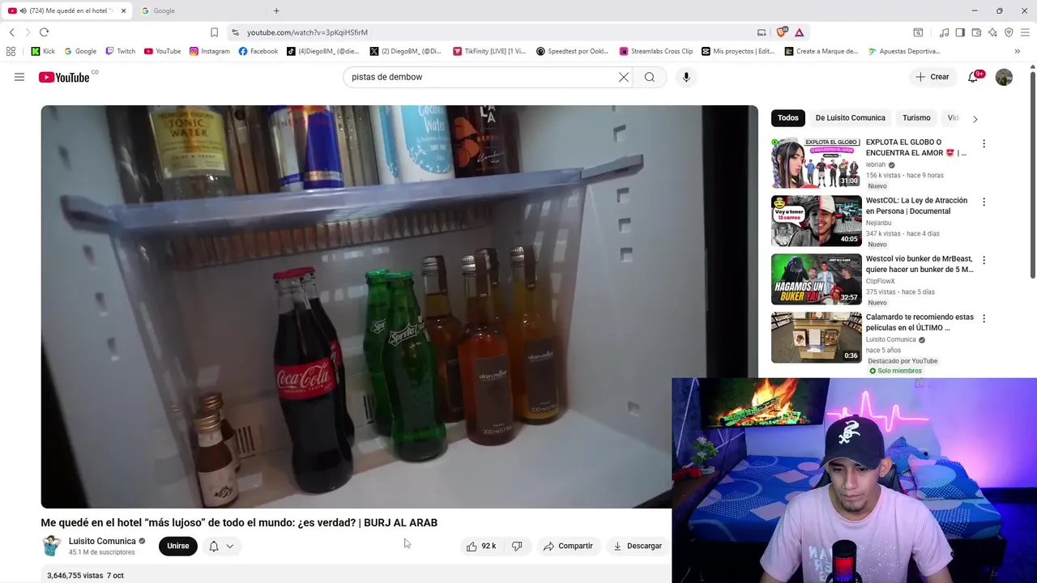Open picture-in-picture icon in address bar
This screenshot has width=1037, height=583.
[x=762, y=32]
